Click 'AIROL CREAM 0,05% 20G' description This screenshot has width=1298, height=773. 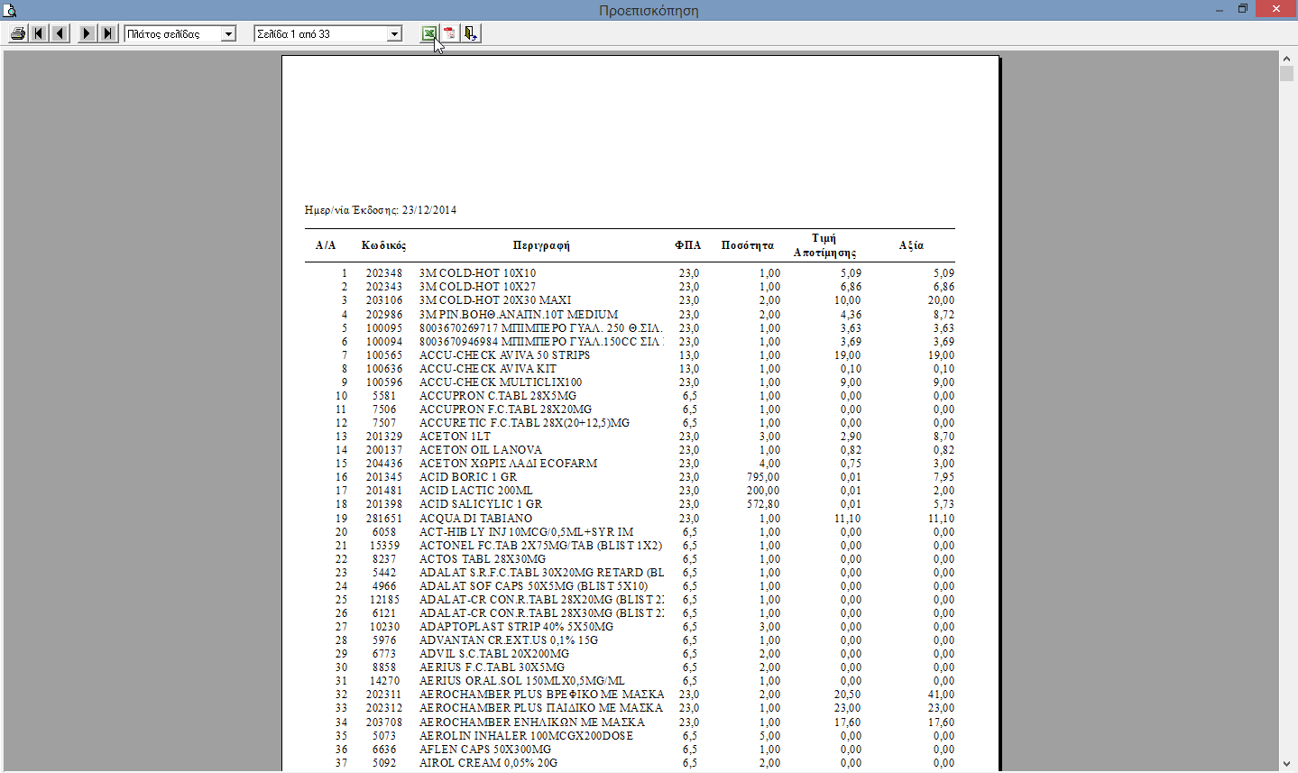click(x=489, y=763)
